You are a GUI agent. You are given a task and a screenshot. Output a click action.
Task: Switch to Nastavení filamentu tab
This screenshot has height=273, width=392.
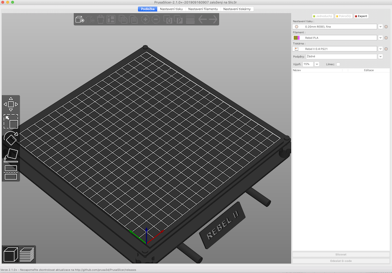[203, 9]
